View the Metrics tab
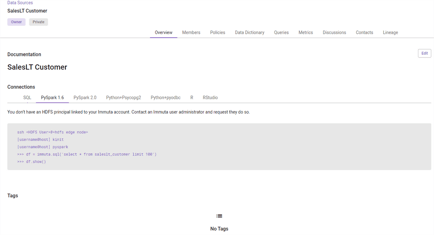The height and width of the screenshot is (235, 434). point(306,33)
